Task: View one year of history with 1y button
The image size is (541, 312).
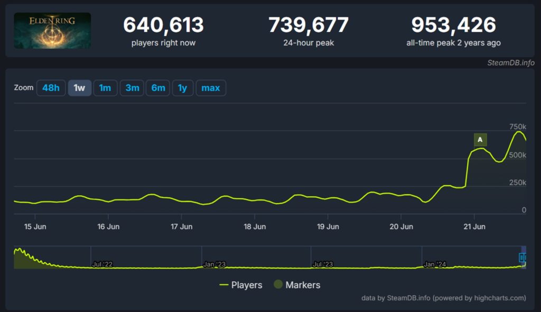Action: point(183,88)
